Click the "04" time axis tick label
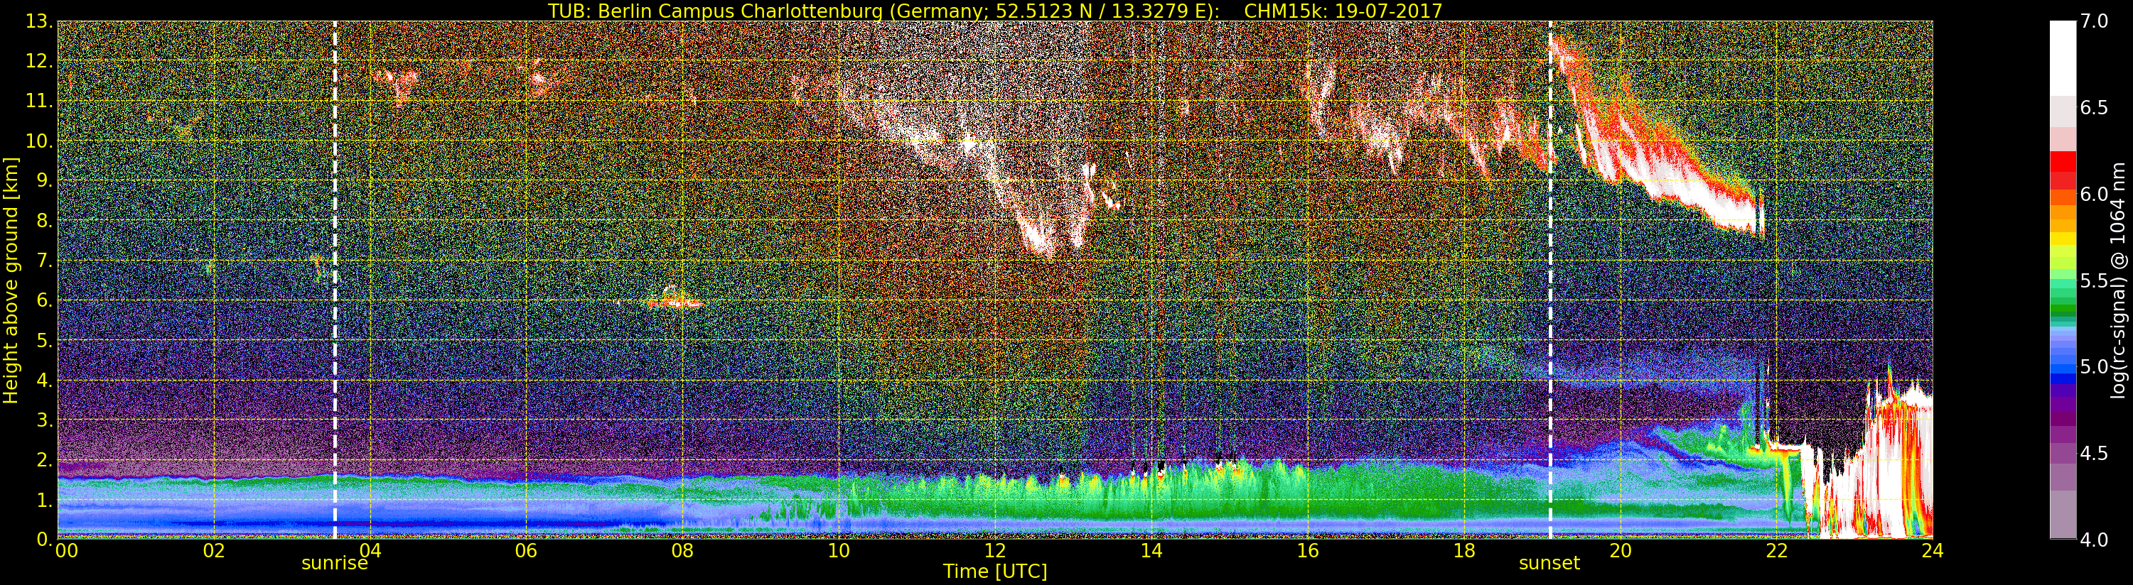The width and height of the screenshot is (2133, 585). point(370,550)
